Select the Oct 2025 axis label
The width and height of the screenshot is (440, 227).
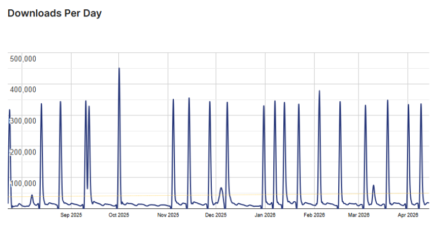point(118,215)
